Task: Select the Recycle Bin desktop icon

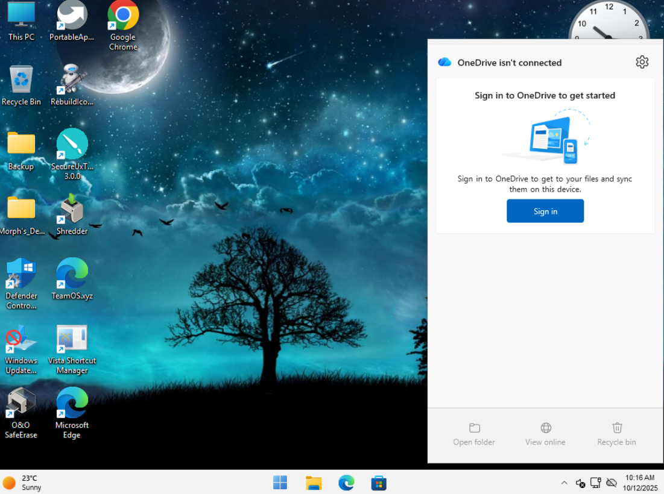Action: (x=21, y=81)
